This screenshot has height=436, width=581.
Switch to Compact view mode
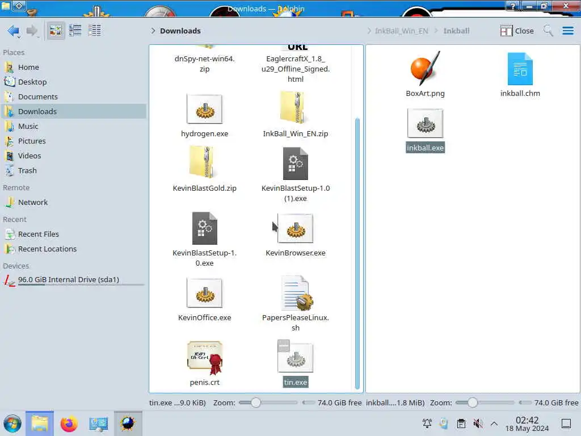(x=75, y=31)
